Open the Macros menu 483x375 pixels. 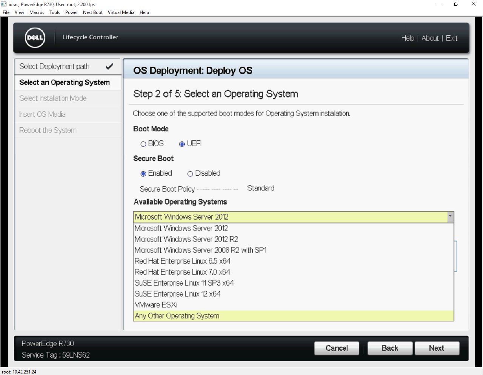point(37,12)
